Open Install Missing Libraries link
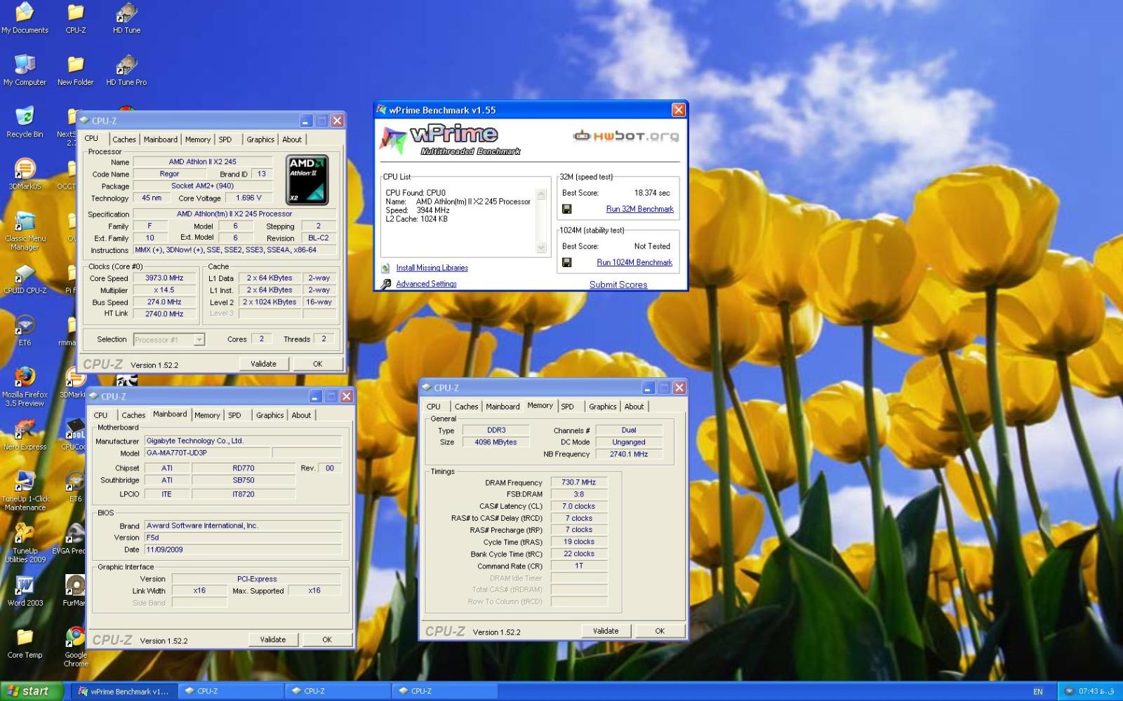1123x701 pixels. click(432, 268)
